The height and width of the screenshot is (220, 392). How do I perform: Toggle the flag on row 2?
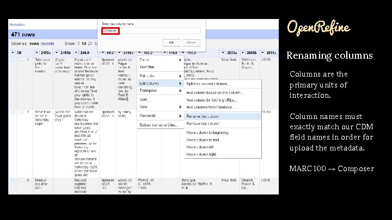point(21,112)
